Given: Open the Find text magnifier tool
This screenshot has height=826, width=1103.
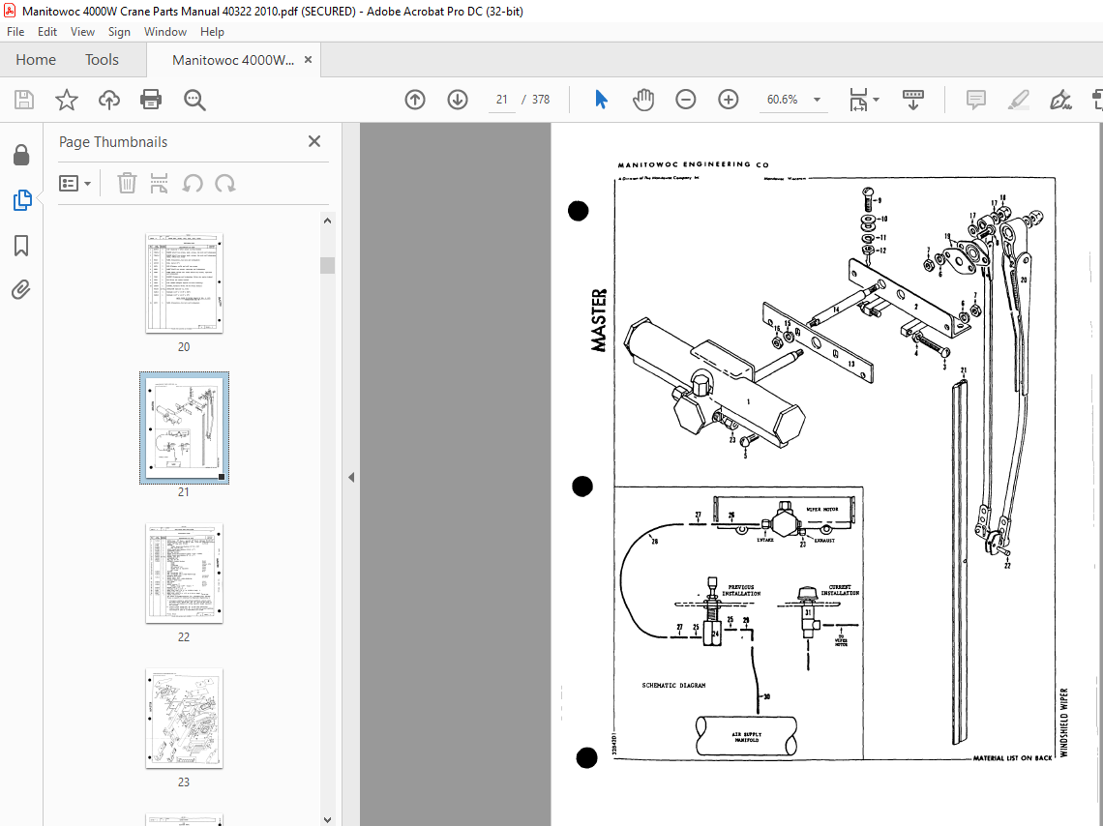Looking at the screenshot, I should click(x=194, y=100).
